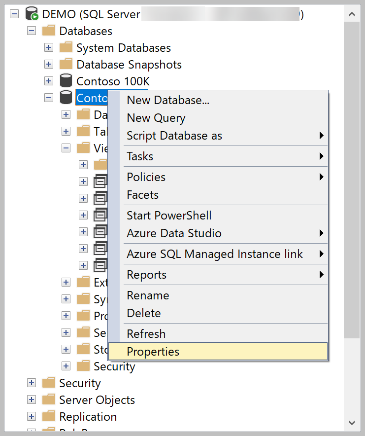
Task: Select the Contoso 100K database label
Action: point(113,81)
